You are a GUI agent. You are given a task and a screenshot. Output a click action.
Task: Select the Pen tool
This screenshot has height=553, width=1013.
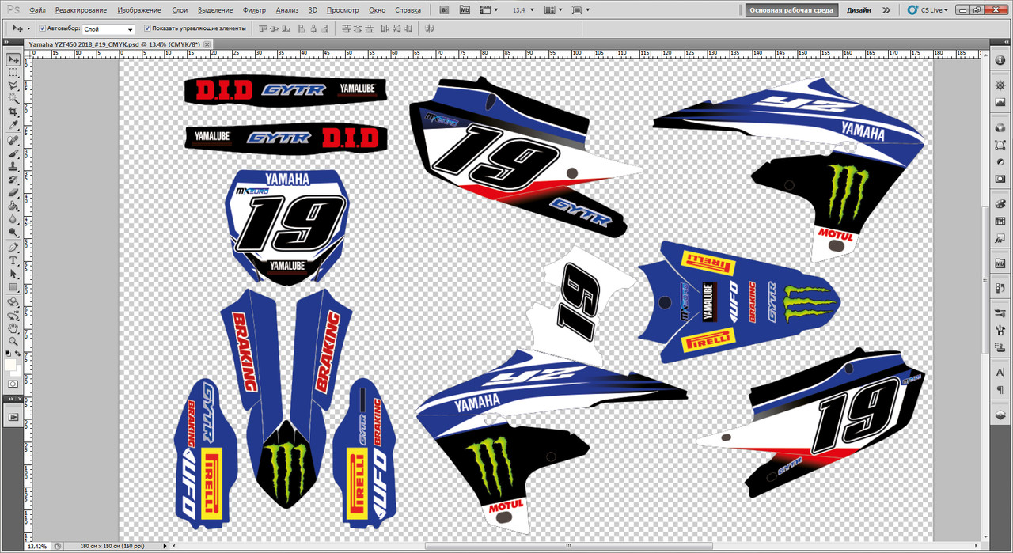13,248
